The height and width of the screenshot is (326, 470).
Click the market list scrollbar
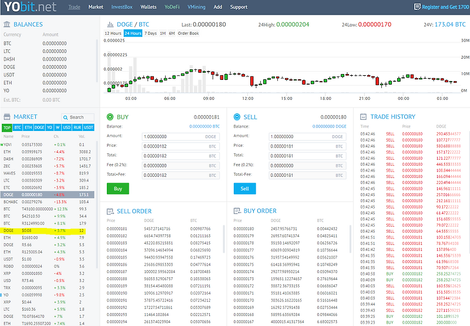coord(97,204)
